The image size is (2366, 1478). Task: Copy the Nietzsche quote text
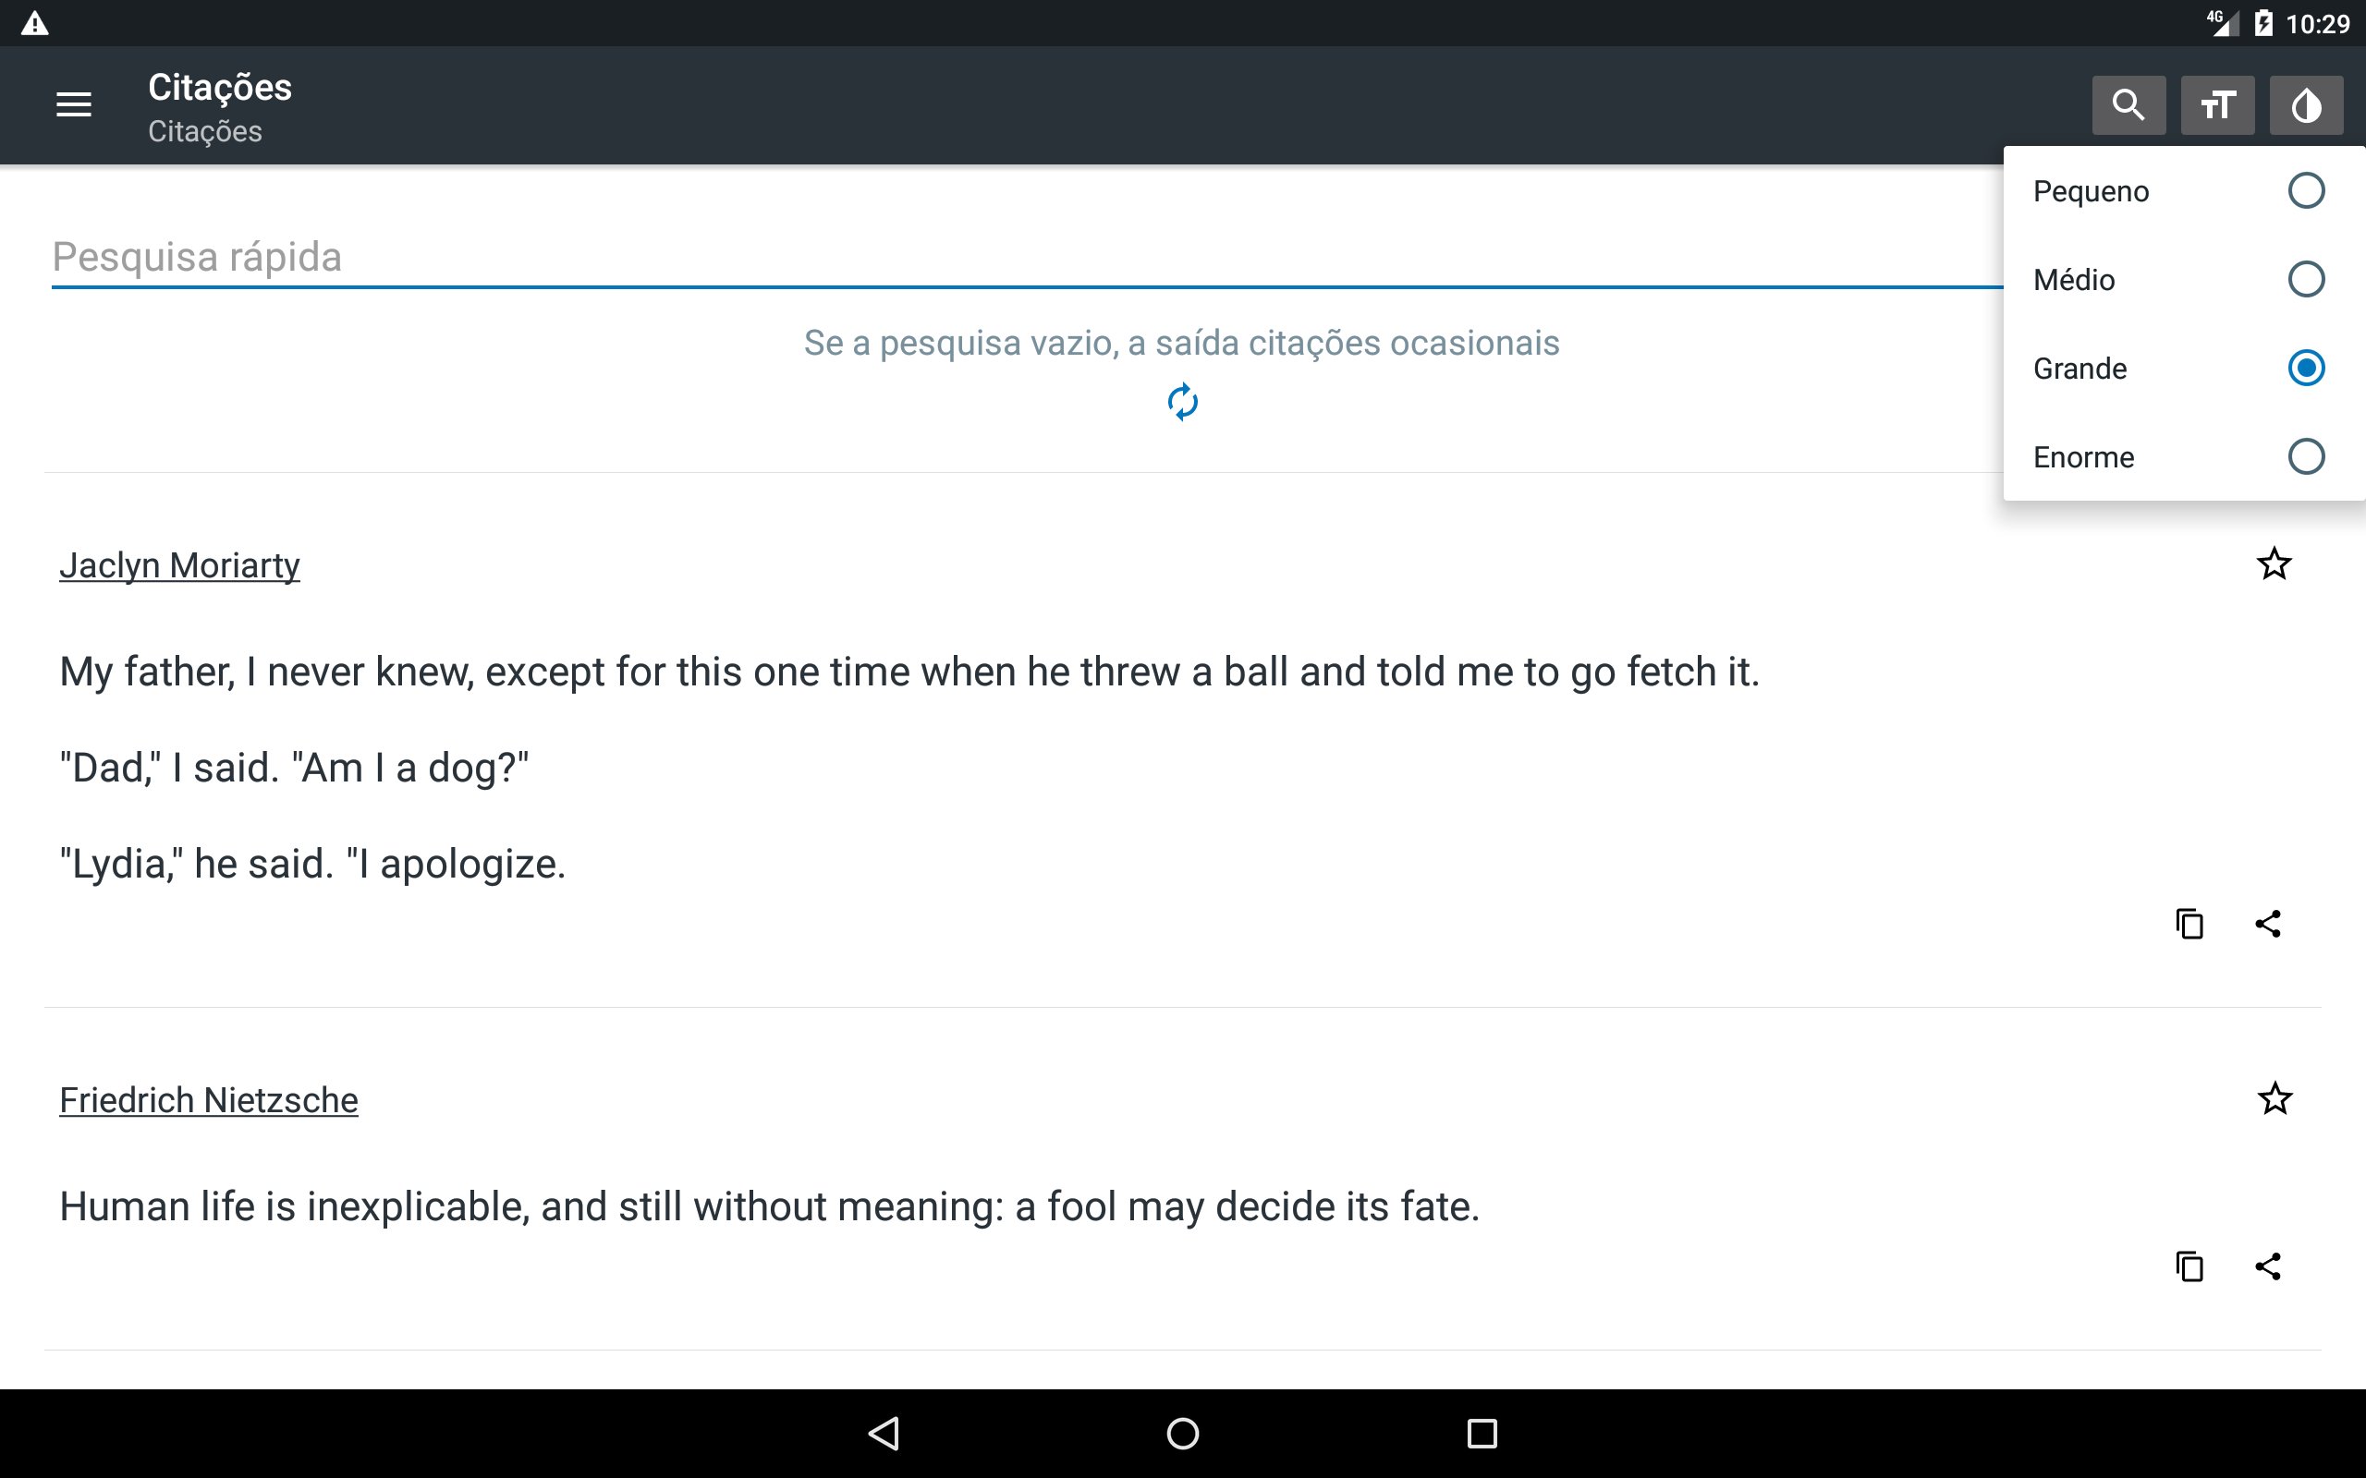pos(2189,1266)
